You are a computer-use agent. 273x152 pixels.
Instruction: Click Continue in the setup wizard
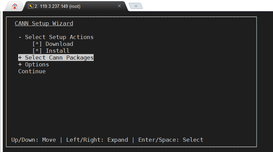pos(32,71)
